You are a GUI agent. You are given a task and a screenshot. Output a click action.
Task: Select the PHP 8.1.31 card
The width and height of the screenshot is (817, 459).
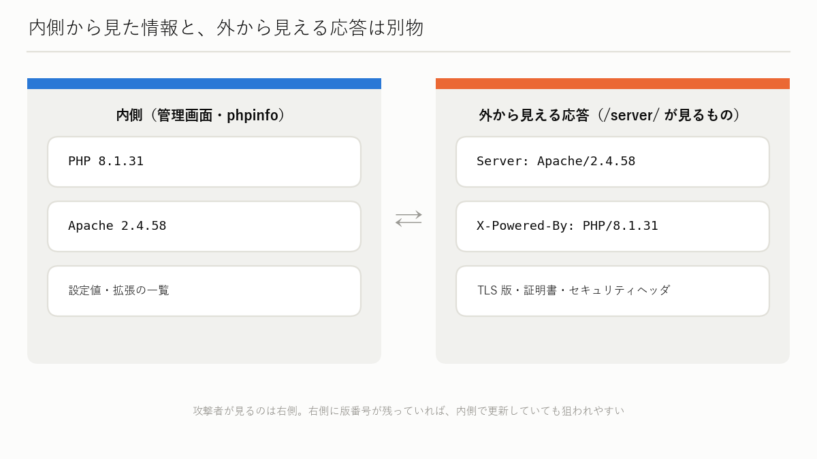[x=204, y=162]
